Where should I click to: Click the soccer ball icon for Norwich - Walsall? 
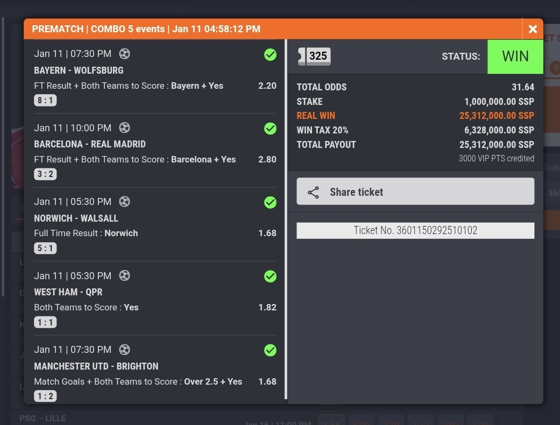coord(124,202)
